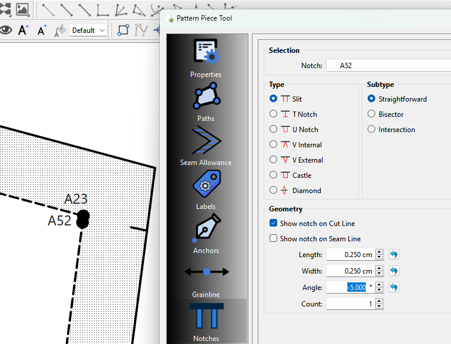
Task: Reset the Angle value to default
Action: (x=394, y=288)
